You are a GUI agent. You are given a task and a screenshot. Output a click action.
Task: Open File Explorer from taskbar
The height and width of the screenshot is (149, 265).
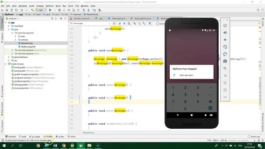(x=89, y=145)
